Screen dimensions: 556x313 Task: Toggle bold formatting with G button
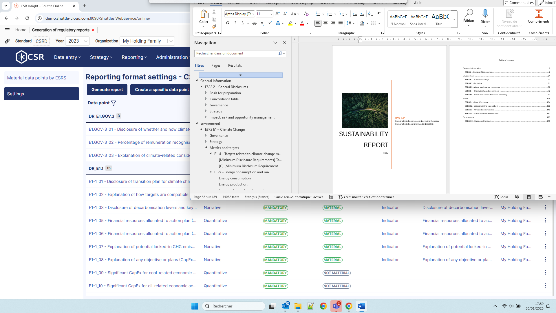pyautogui.click(x=227, y=23)
